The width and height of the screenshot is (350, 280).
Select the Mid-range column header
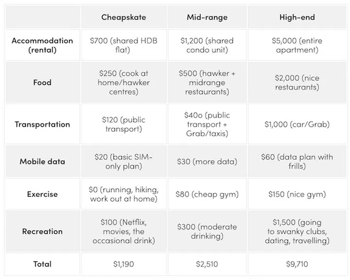(x=207, y=17)
